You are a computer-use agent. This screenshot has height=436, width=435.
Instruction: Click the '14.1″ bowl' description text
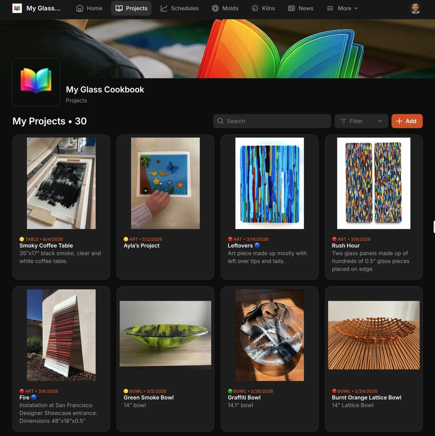240,405
